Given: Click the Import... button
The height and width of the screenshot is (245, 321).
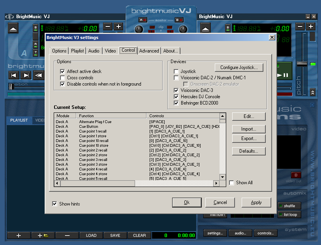Looking at the screenshot, I should coord(249,129).
